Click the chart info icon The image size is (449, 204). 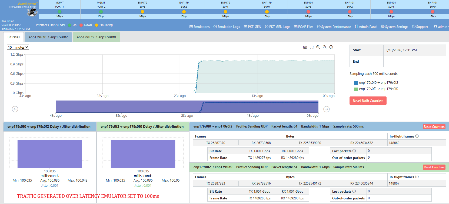click(x=331, y=47)
